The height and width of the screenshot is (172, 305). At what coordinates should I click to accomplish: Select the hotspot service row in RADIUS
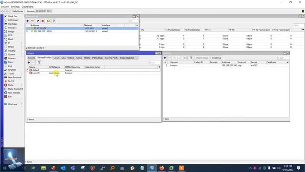[226, 65]
